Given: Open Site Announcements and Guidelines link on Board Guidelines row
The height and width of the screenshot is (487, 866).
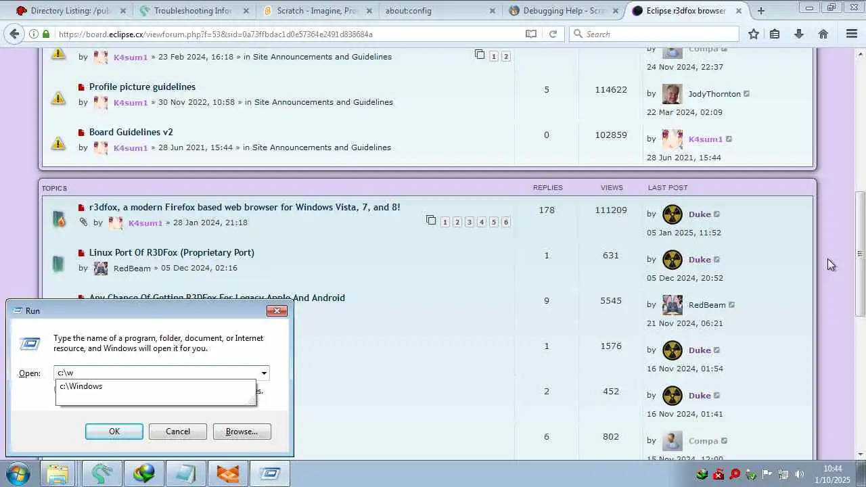Looking at the screenshot, I should [321, 147].
